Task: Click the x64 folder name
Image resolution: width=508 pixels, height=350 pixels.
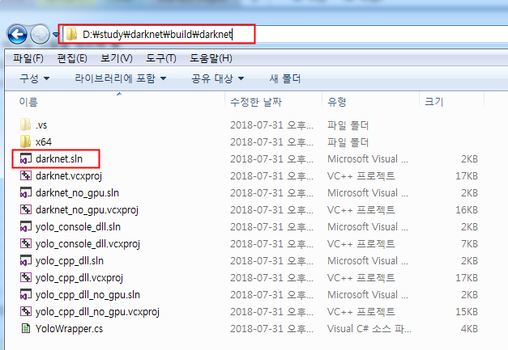Action: click(x=44, y=142)
